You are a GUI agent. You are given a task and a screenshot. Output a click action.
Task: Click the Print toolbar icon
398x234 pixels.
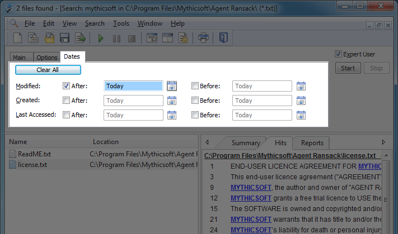(x=203, y=39)
